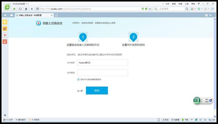
Task: Open a new tab with plus button
Action: click(57, 15)
